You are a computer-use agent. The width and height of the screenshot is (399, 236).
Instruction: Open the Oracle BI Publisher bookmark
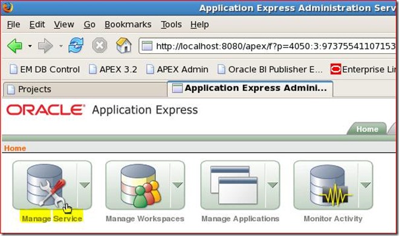click(270, 69)
